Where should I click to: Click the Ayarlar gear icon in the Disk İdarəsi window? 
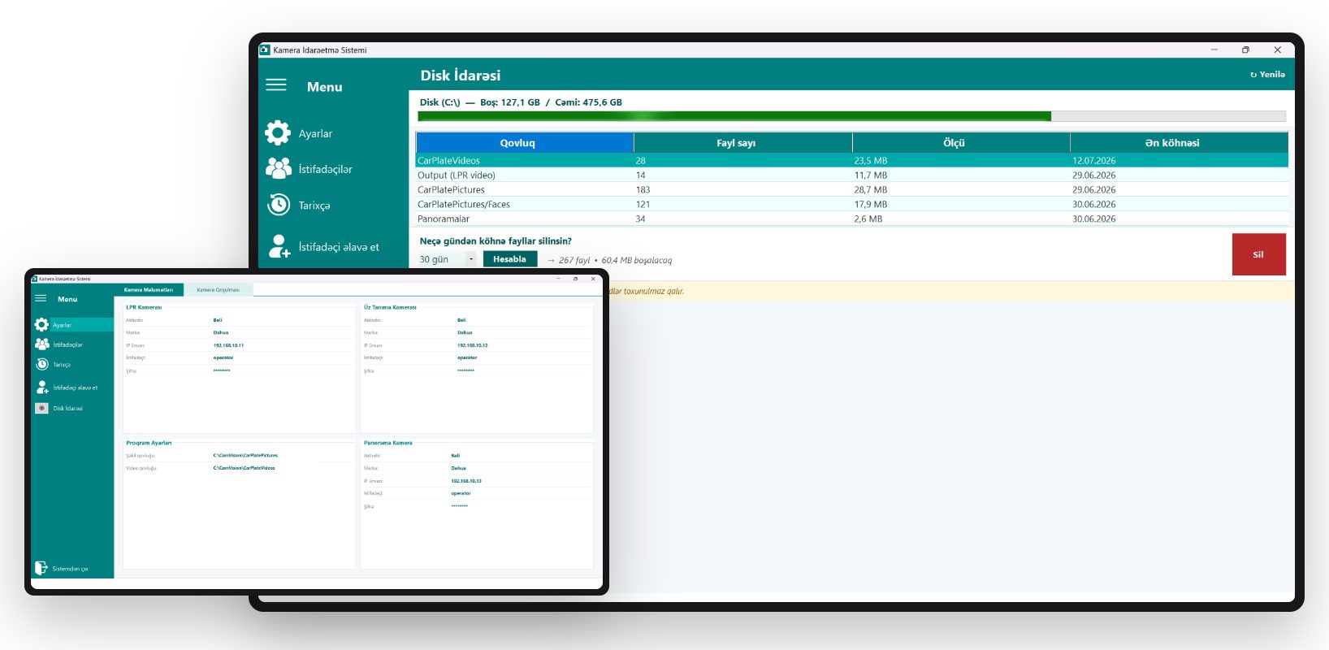[278, 132]
